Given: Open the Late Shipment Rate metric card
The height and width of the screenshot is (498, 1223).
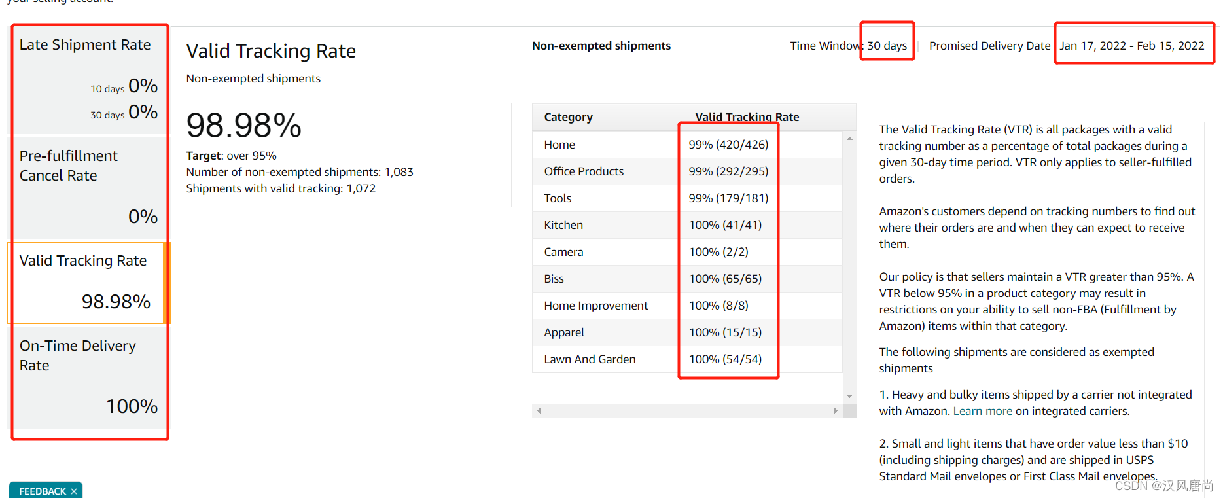Looking at the screenshot, I should [x=88, y=80].
